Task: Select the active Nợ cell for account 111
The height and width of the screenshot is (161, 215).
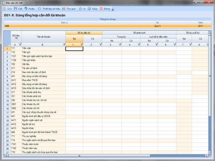Action: (74, 49)
